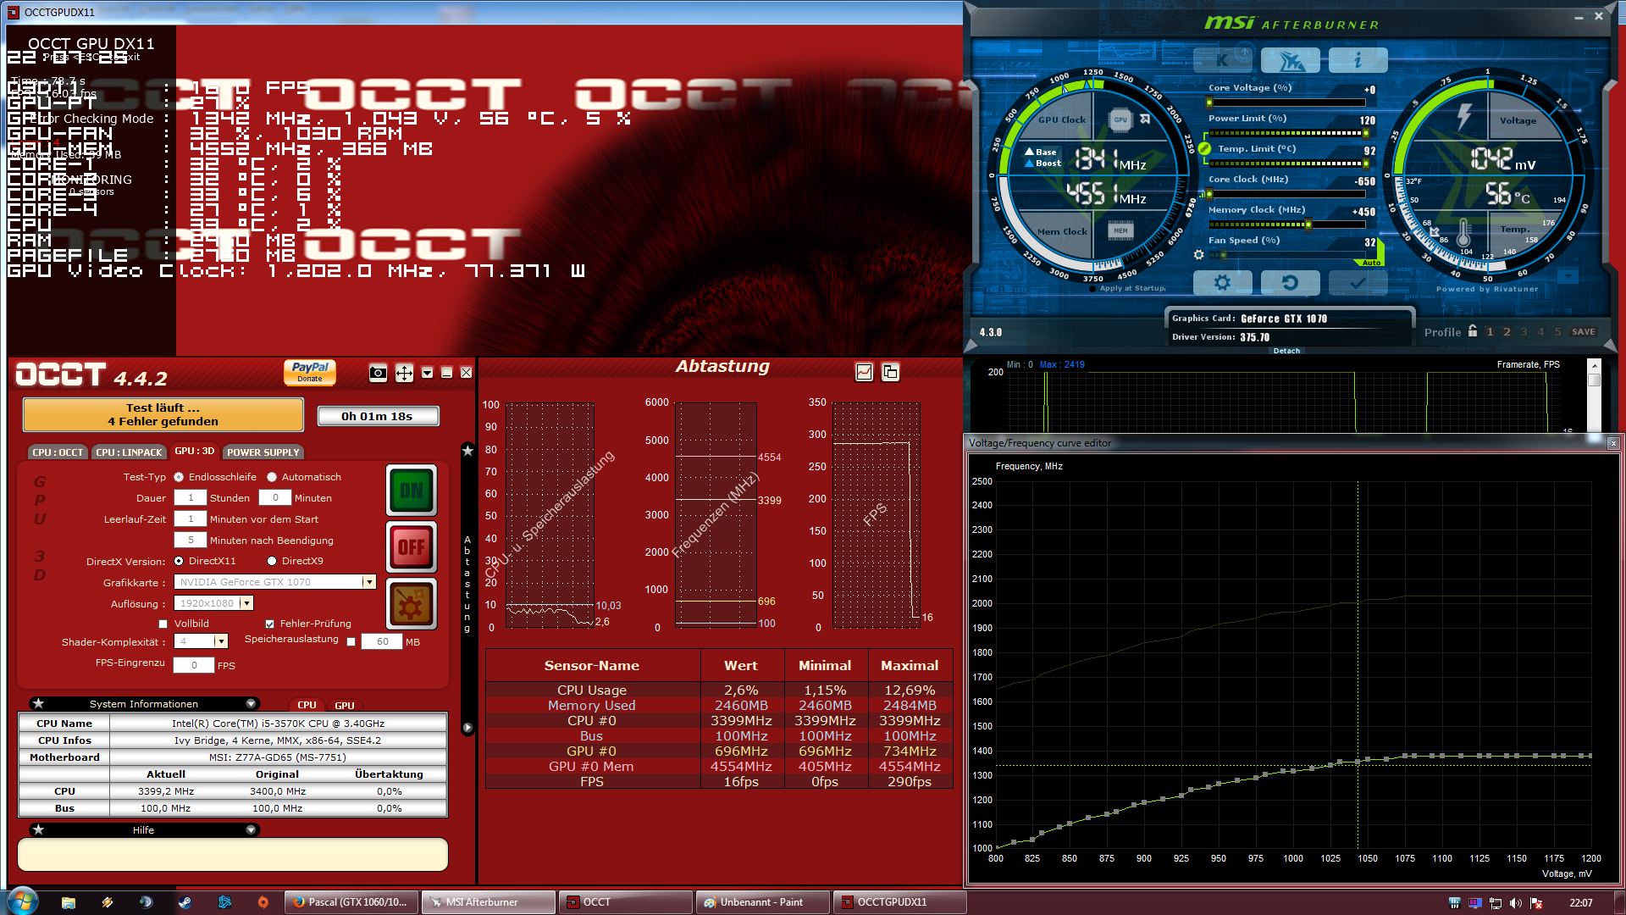Image resolution: width=1626 pixels, height=915 pixels.
Task: Open the Shader-Komplexität dropdown
Action: [221, 641]
